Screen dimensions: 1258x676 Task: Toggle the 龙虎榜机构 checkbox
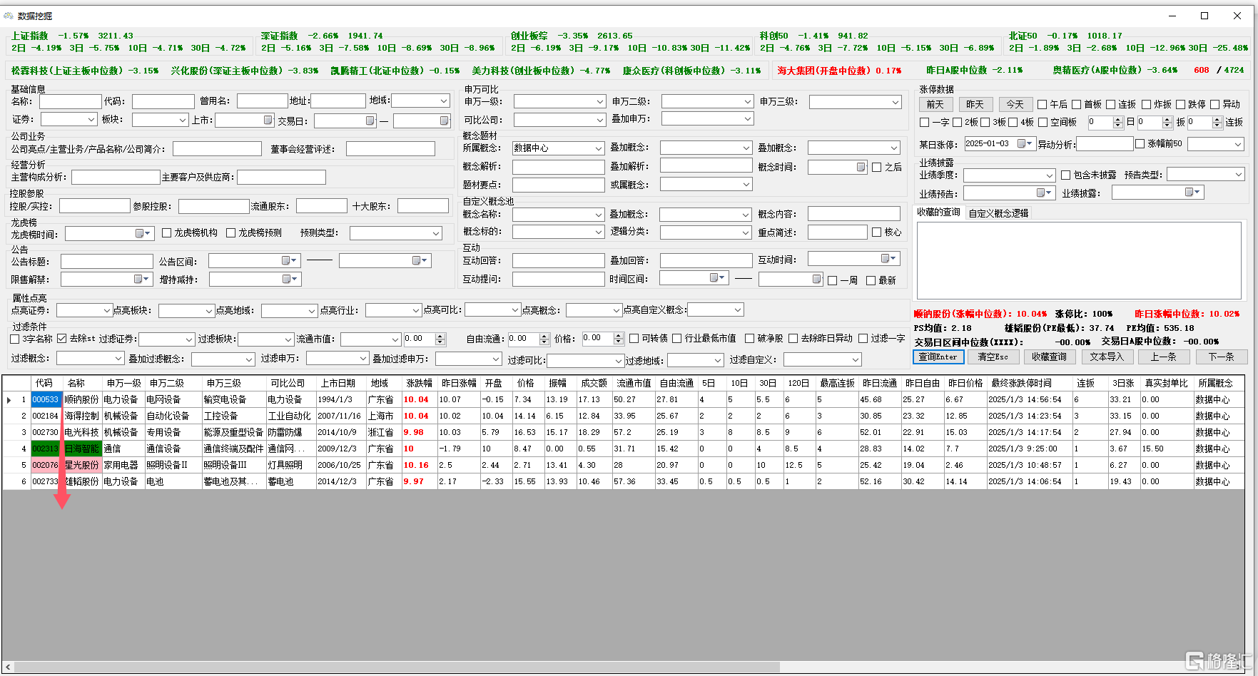point(167,232)
